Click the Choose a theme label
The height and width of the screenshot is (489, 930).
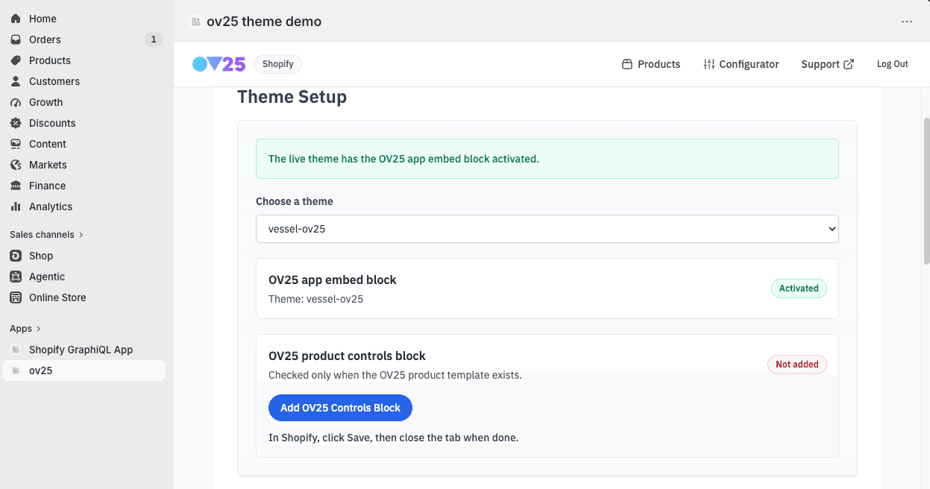click(x=295, y=201)
